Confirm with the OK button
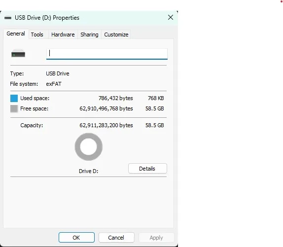 coord(76,238)
